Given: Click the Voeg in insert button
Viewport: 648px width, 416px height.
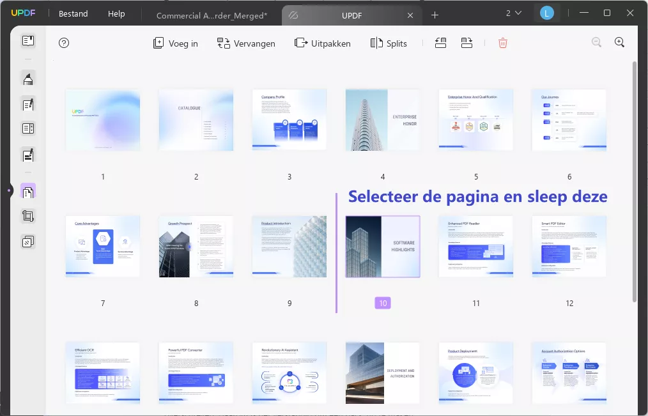Looking at the screenshot, I should click(175, 43).
